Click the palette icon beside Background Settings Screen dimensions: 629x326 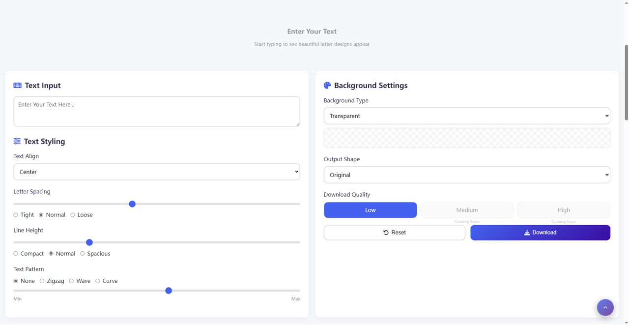[x=327, y=86]
